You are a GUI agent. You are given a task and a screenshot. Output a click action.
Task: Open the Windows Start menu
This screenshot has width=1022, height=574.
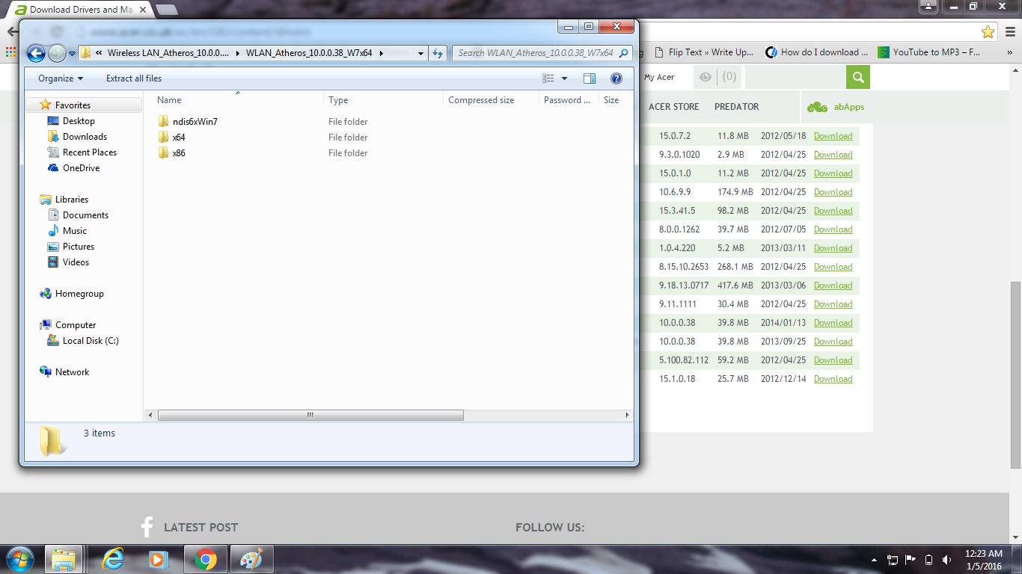coord(20,559)
